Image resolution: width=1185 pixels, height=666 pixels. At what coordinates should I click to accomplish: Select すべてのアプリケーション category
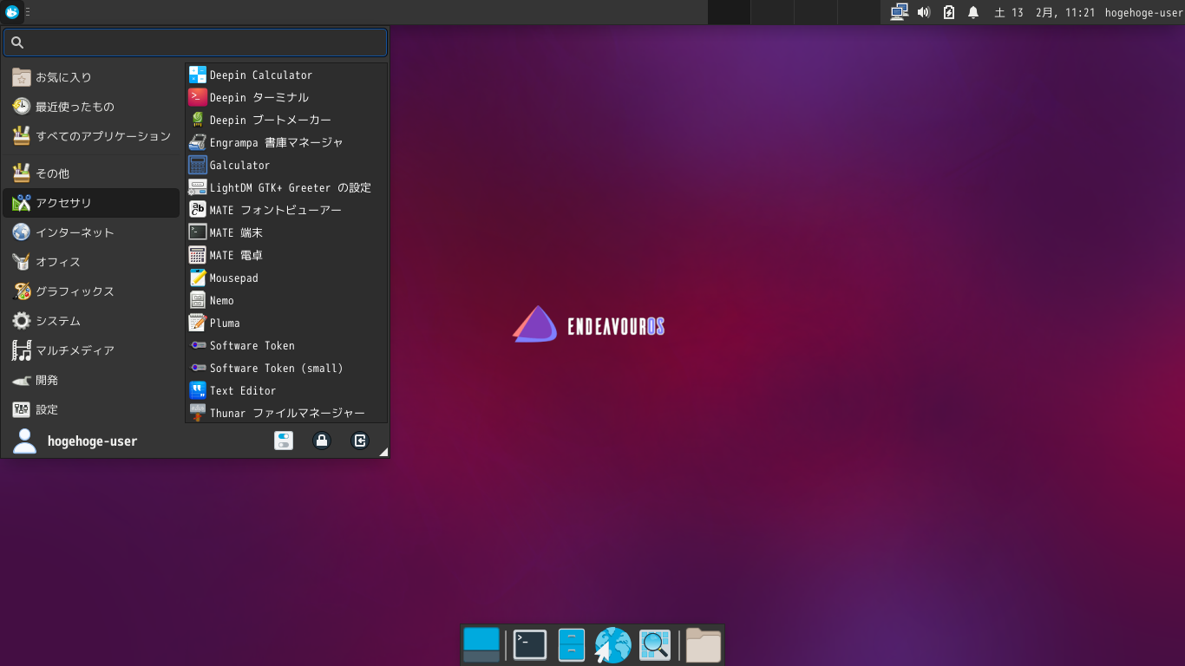[91, 136]
